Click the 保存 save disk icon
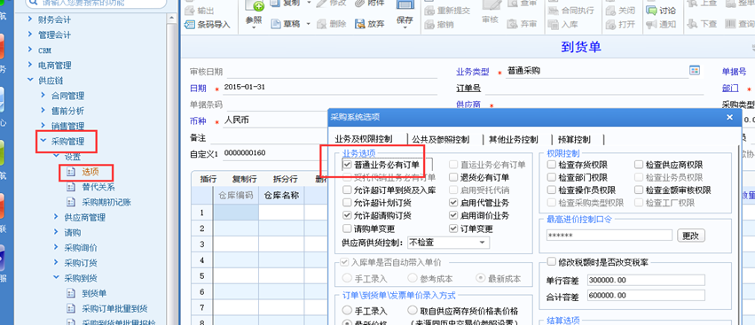The height and width of the screenshot is (325, 755). (x=405, y=4)
